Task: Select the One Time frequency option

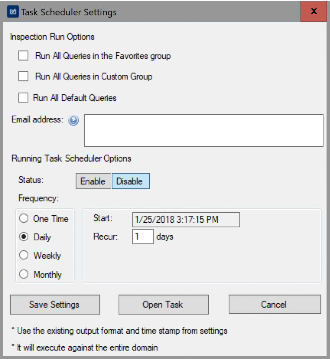Action: 24,218
